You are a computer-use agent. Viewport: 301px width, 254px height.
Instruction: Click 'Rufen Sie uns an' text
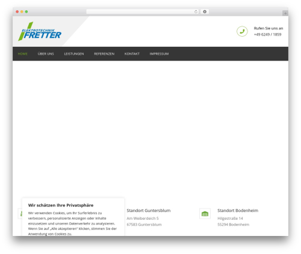pos(268,28)
